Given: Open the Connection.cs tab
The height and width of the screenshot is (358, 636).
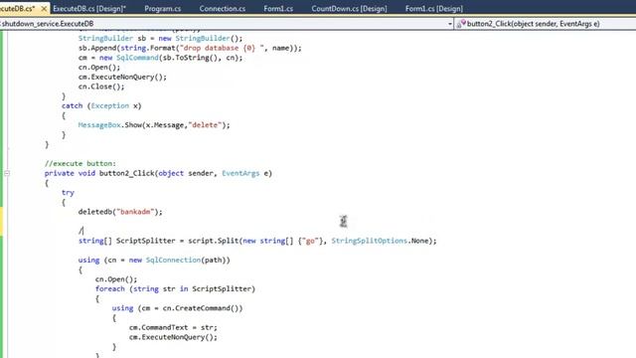Looking at the screenshot, I should [223, 9].
